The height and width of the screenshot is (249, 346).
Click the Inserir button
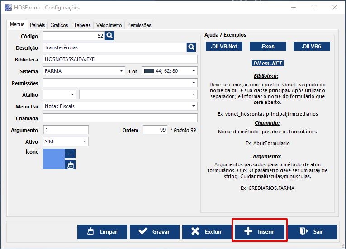(259, 232)
